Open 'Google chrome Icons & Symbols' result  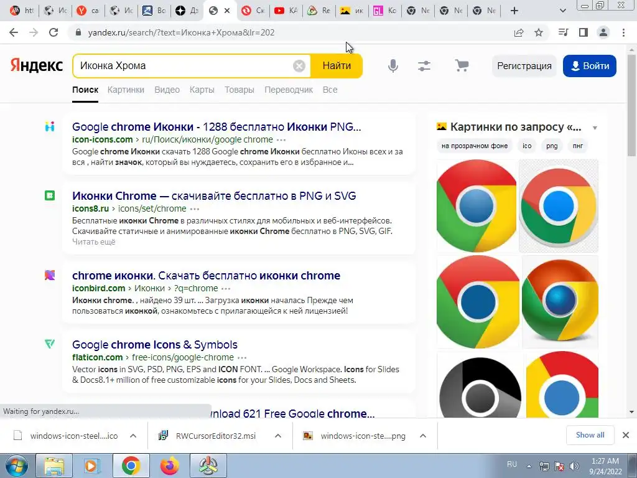tap(155, 345)
